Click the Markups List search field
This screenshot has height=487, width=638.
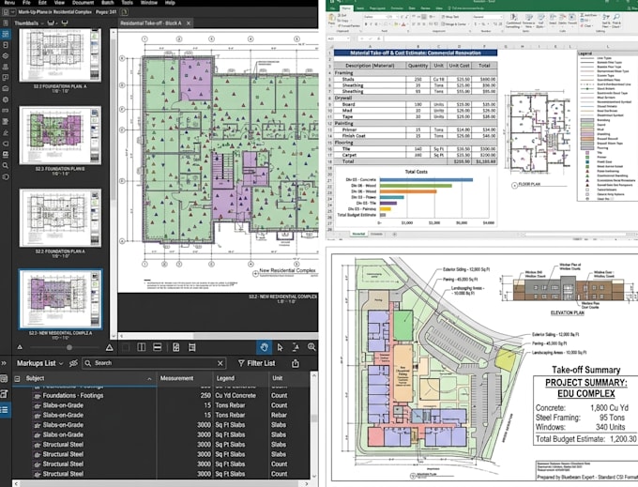[155, 363]
